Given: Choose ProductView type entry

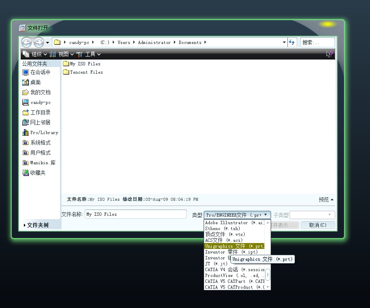Looking at the screenshot, I should click(x=235, y=275).
